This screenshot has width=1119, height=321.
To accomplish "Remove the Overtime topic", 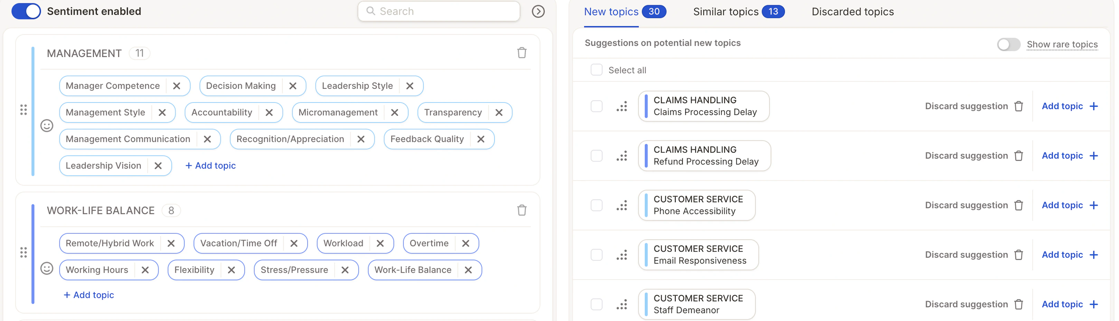I will pos(466,243).
